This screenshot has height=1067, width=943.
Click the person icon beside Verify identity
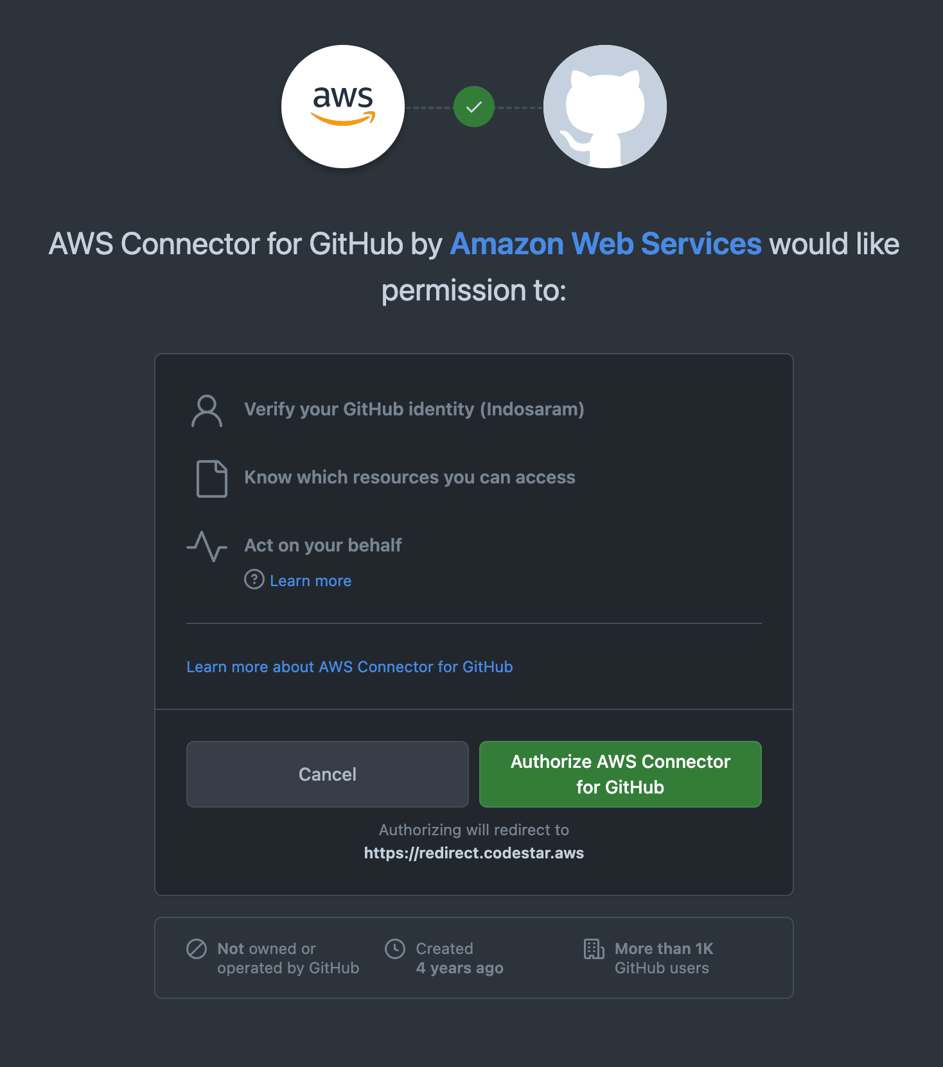tap(207, 411)
